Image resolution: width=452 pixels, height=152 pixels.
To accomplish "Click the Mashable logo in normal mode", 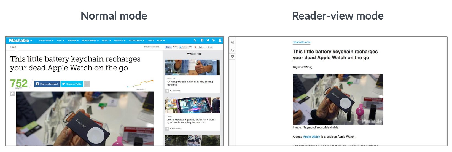I will (x=19, y=40).
